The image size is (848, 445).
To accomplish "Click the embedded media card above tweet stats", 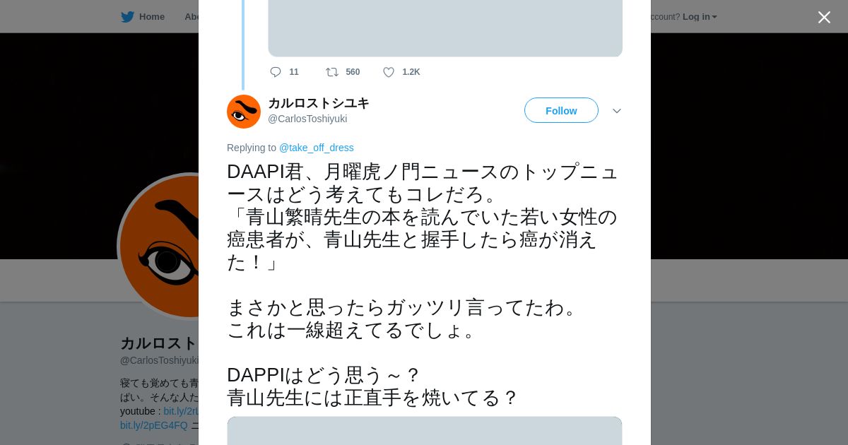I will 445,28.
